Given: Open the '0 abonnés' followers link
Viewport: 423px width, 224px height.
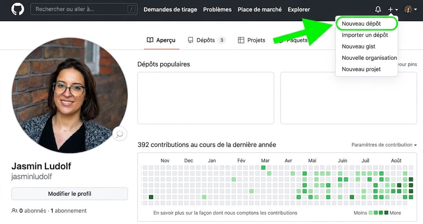Looking at the screenshot, I should coord(32,211).
